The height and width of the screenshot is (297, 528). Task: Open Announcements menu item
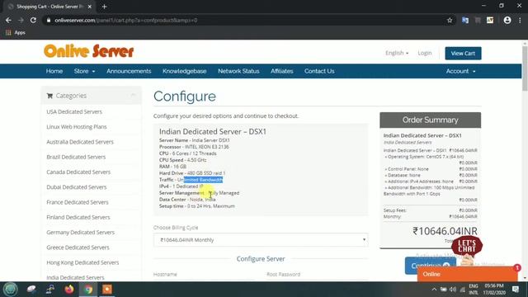pyautogui.click(x=129, y=71)
